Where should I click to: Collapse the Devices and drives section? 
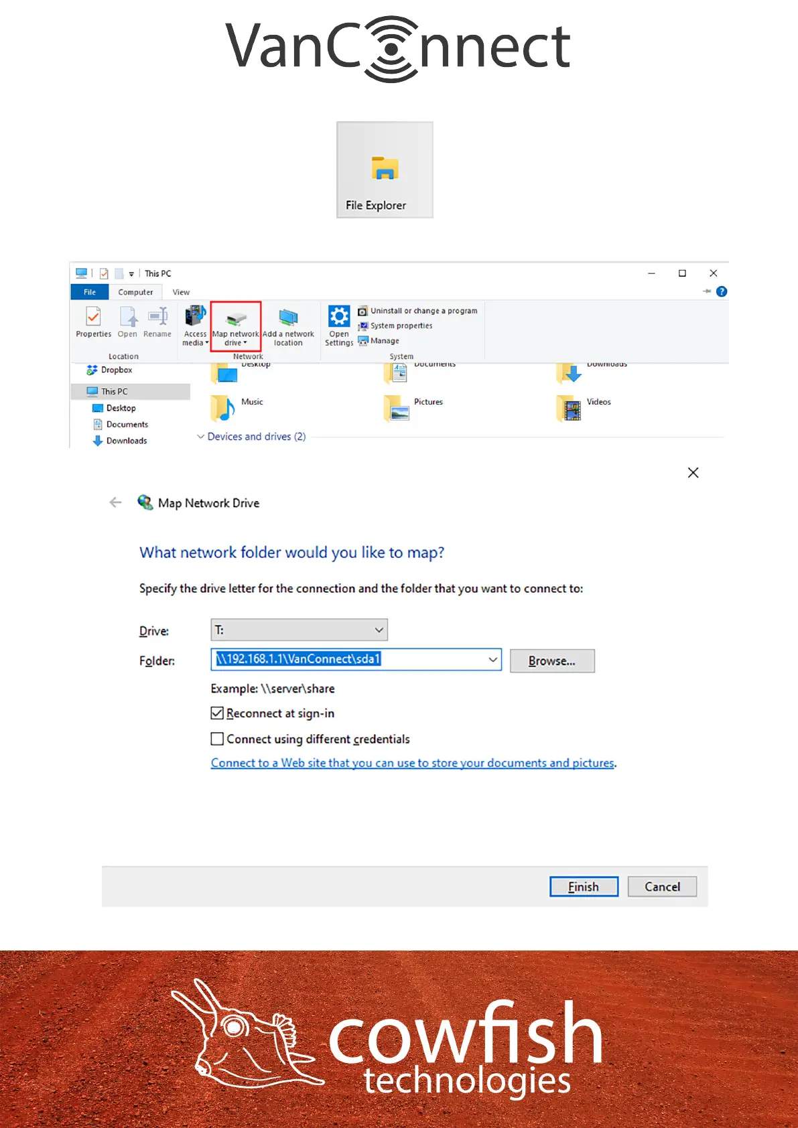[200, 437]
